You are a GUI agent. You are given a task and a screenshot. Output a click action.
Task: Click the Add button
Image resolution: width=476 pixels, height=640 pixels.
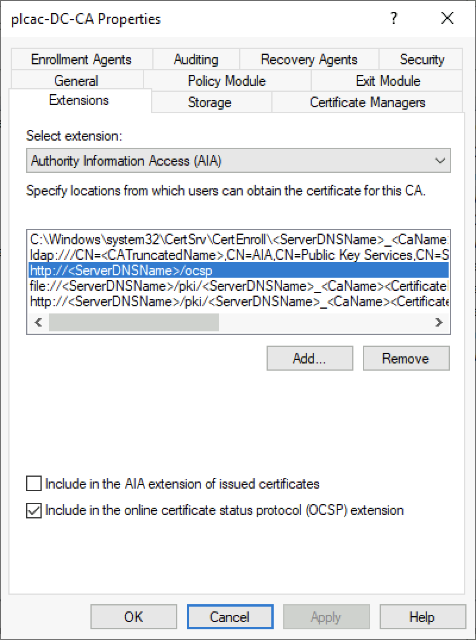click(x=309, y=358)
